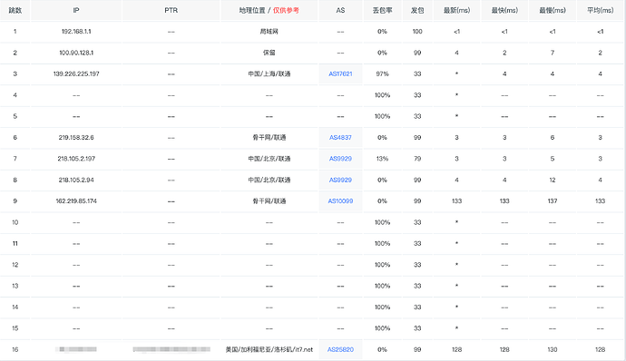Click the 发包 column header
Screen dimensions: 626x361
click(x=417, y=10)
